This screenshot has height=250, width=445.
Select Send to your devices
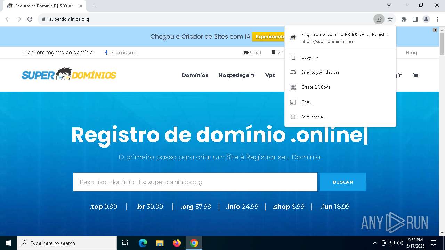pyautogui.click(x=340, y=72)
